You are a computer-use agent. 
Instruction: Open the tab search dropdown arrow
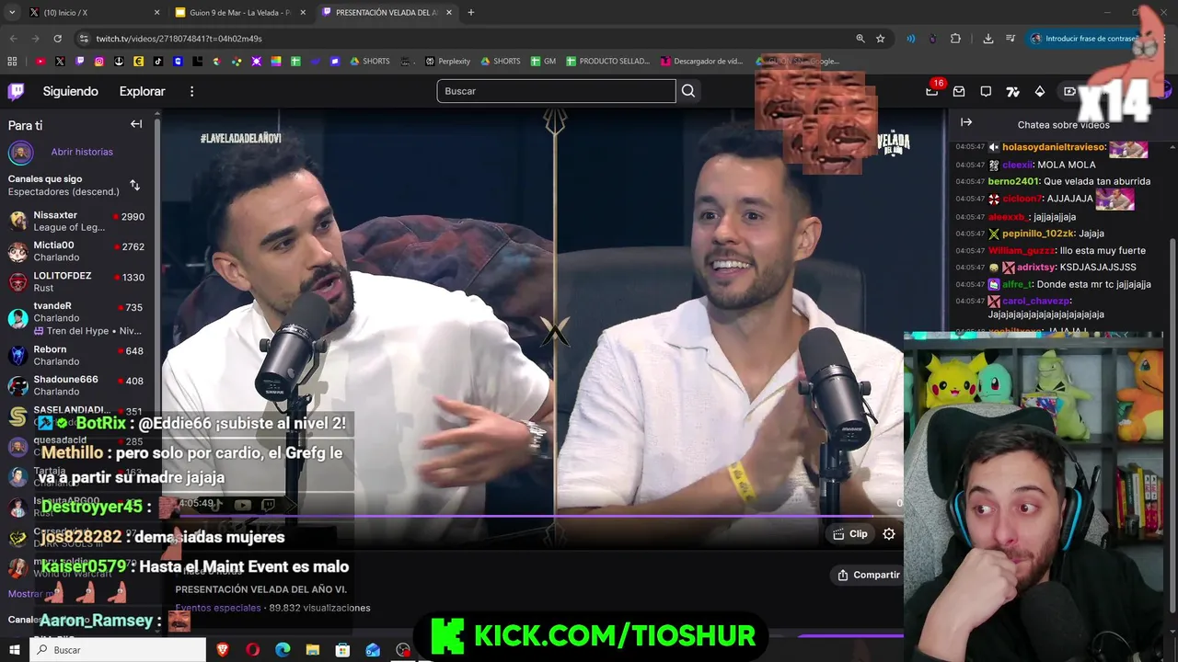(12, 13)
